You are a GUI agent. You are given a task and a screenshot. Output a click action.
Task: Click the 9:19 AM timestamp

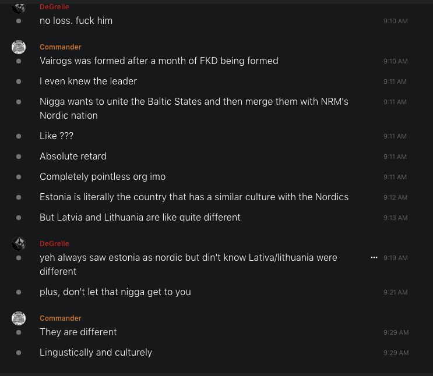click(x=395, y=258)
